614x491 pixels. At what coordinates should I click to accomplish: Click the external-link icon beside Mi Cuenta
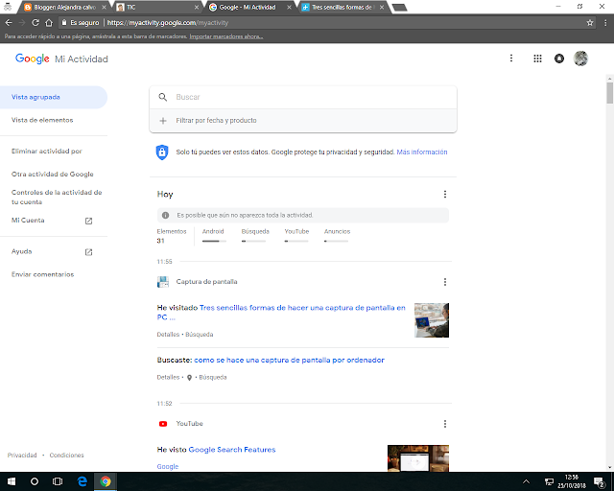[89, 221]
